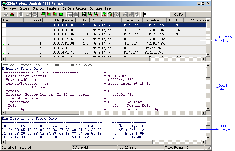The image size is (235, 151).
Task: Click the table grid toolbar icon
Action: (x=69, y=15)
